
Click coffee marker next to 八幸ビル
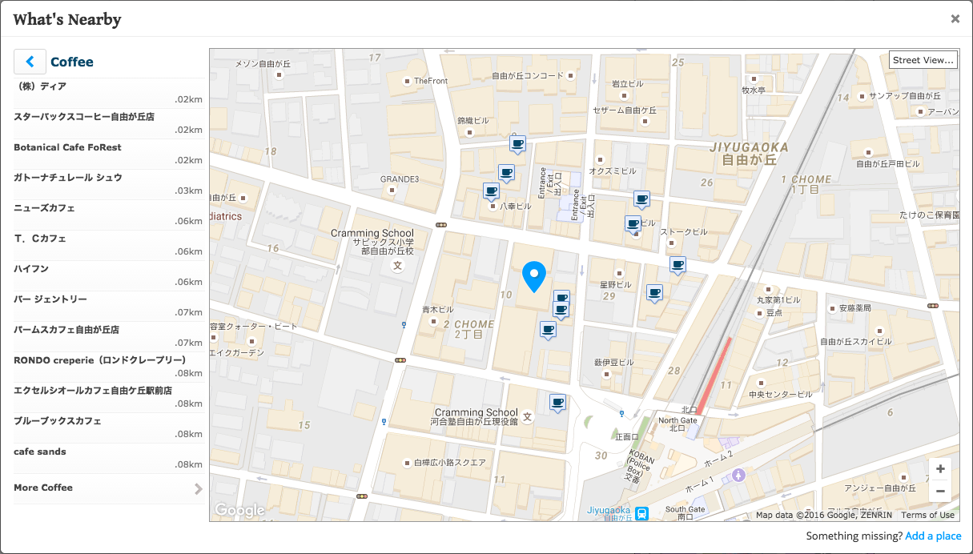491,191
